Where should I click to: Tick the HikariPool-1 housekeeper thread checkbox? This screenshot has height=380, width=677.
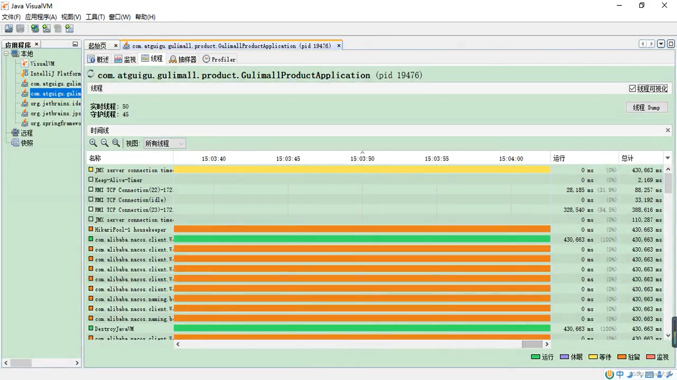click(x=91, y=229)
